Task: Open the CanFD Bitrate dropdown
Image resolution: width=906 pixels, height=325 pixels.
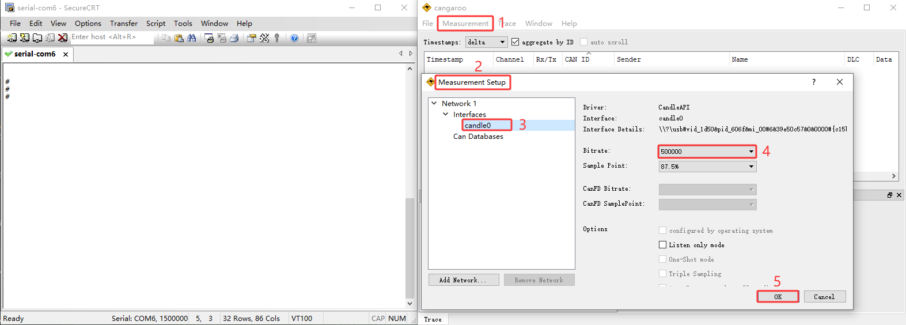Action: click(707, 190)
